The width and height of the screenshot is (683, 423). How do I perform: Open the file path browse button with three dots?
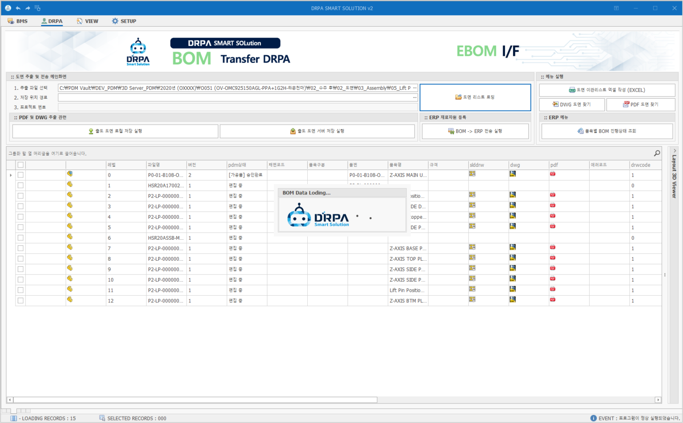click(414, 88)
